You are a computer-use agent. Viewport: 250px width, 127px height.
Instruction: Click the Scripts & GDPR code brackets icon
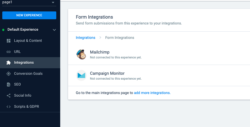point(9,107)
